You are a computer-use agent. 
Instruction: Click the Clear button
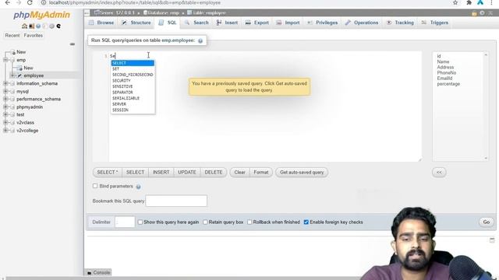coord(239,173)
